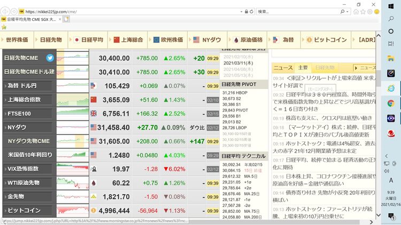Click the US flag in NYダウ row

[x=94, y=127]
